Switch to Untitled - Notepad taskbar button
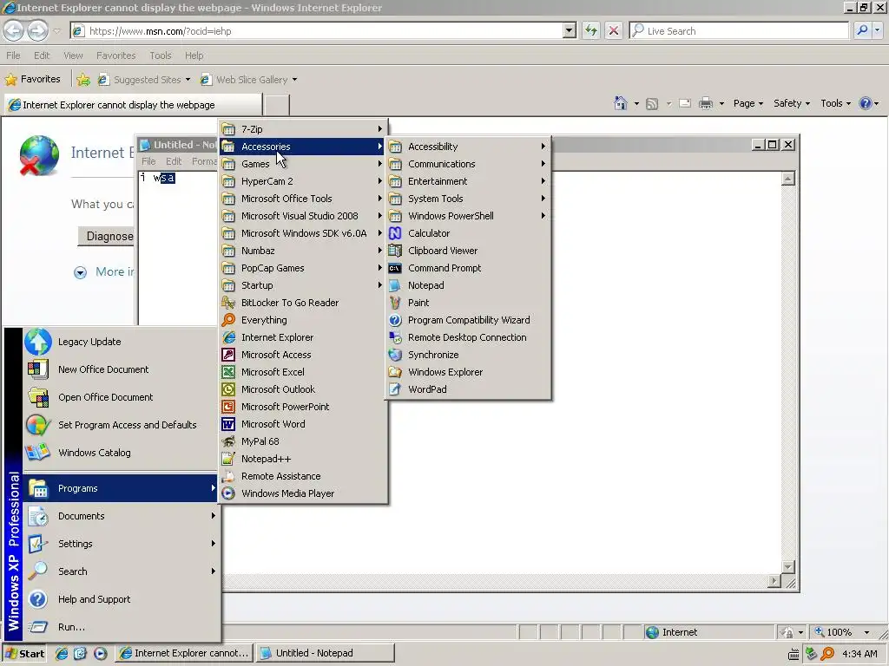This screenshot has width=889, height=666. [325, 654]
